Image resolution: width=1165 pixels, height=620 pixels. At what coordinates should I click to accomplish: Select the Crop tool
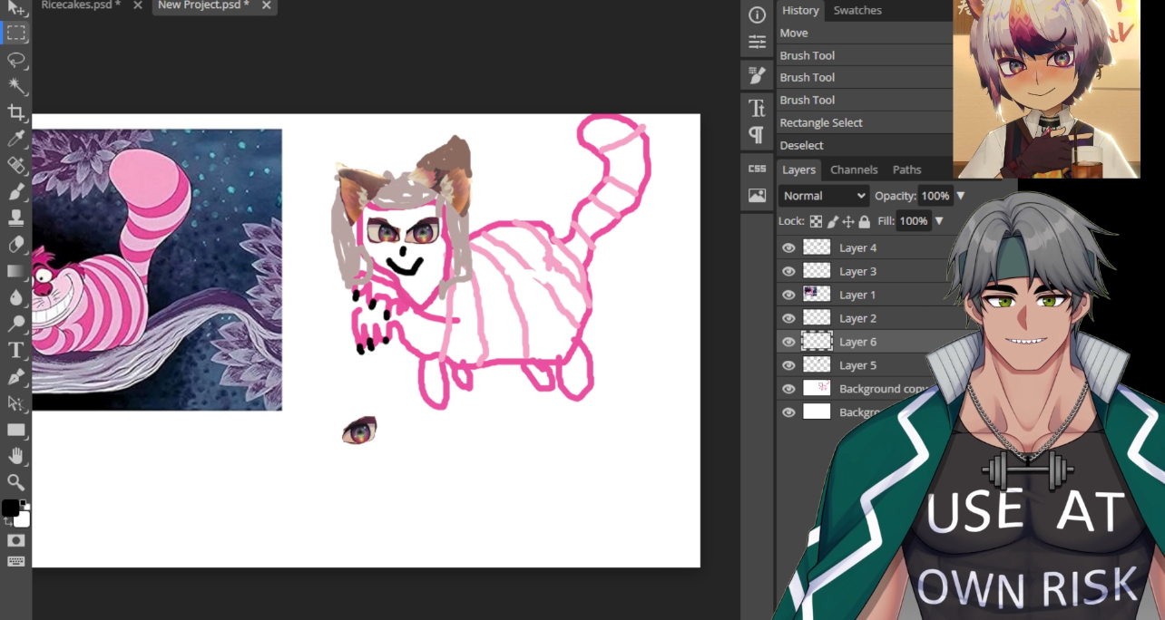point(15,112)
